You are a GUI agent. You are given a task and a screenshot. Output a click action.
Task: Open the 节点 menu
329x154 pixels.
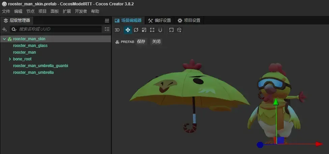pyautogui.click(x=30, y=11)
